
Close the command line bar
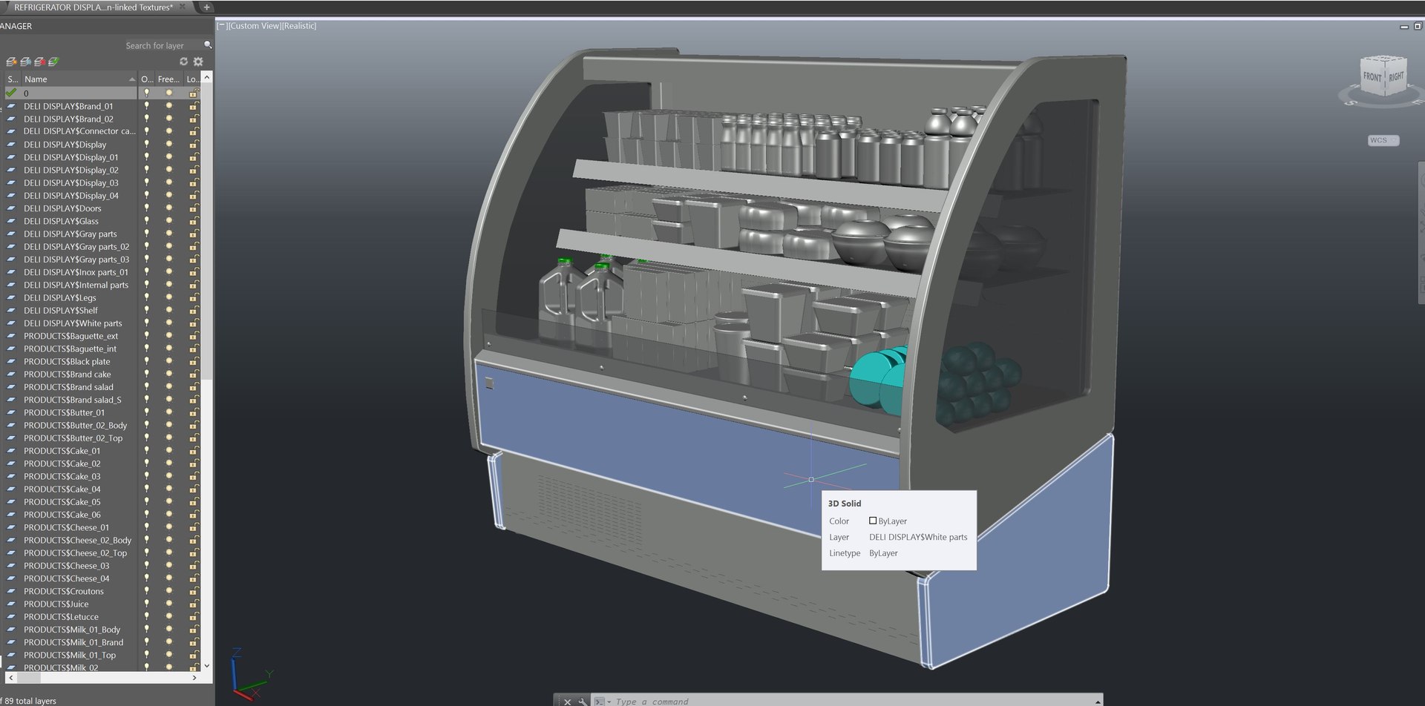click(568, 701)
